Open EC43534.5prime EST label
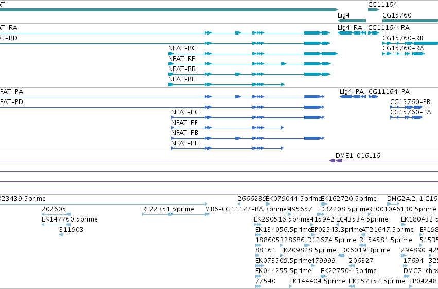Image resolution: width=438 pixels, height=289 pixels. tap(362, 219)
